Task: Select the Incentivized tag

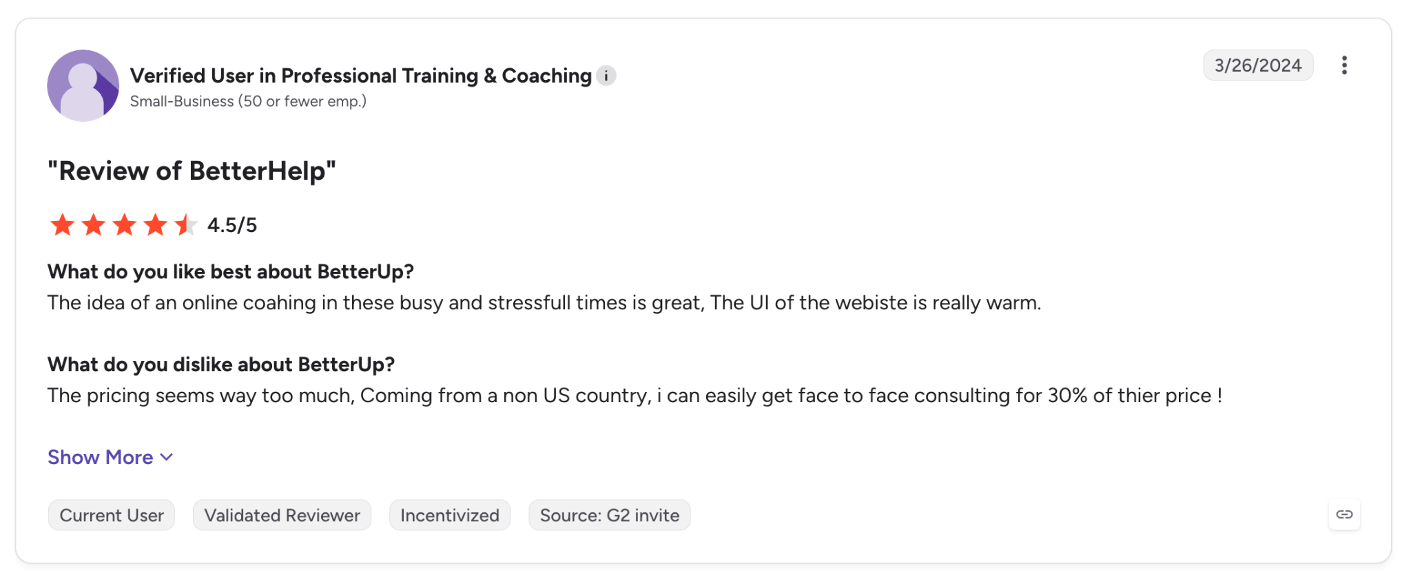Action: [450, 515]
